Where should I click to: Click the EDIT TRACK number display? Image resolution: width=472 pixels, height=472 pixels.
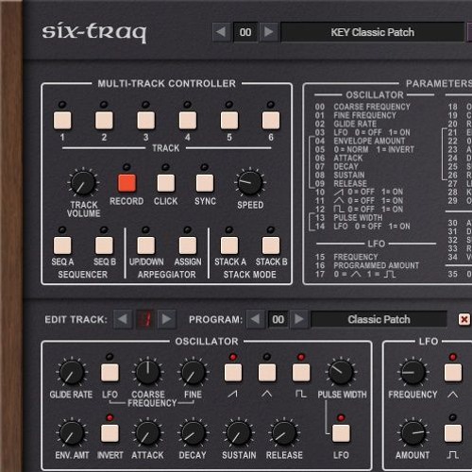point(145,319)
